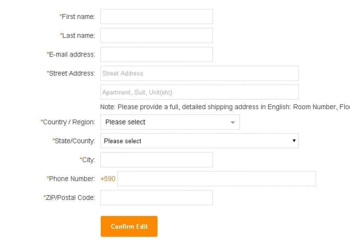Click the Street Address placeholder field
The height and width of the screenshot is (241, 350).
pos(200,73)
